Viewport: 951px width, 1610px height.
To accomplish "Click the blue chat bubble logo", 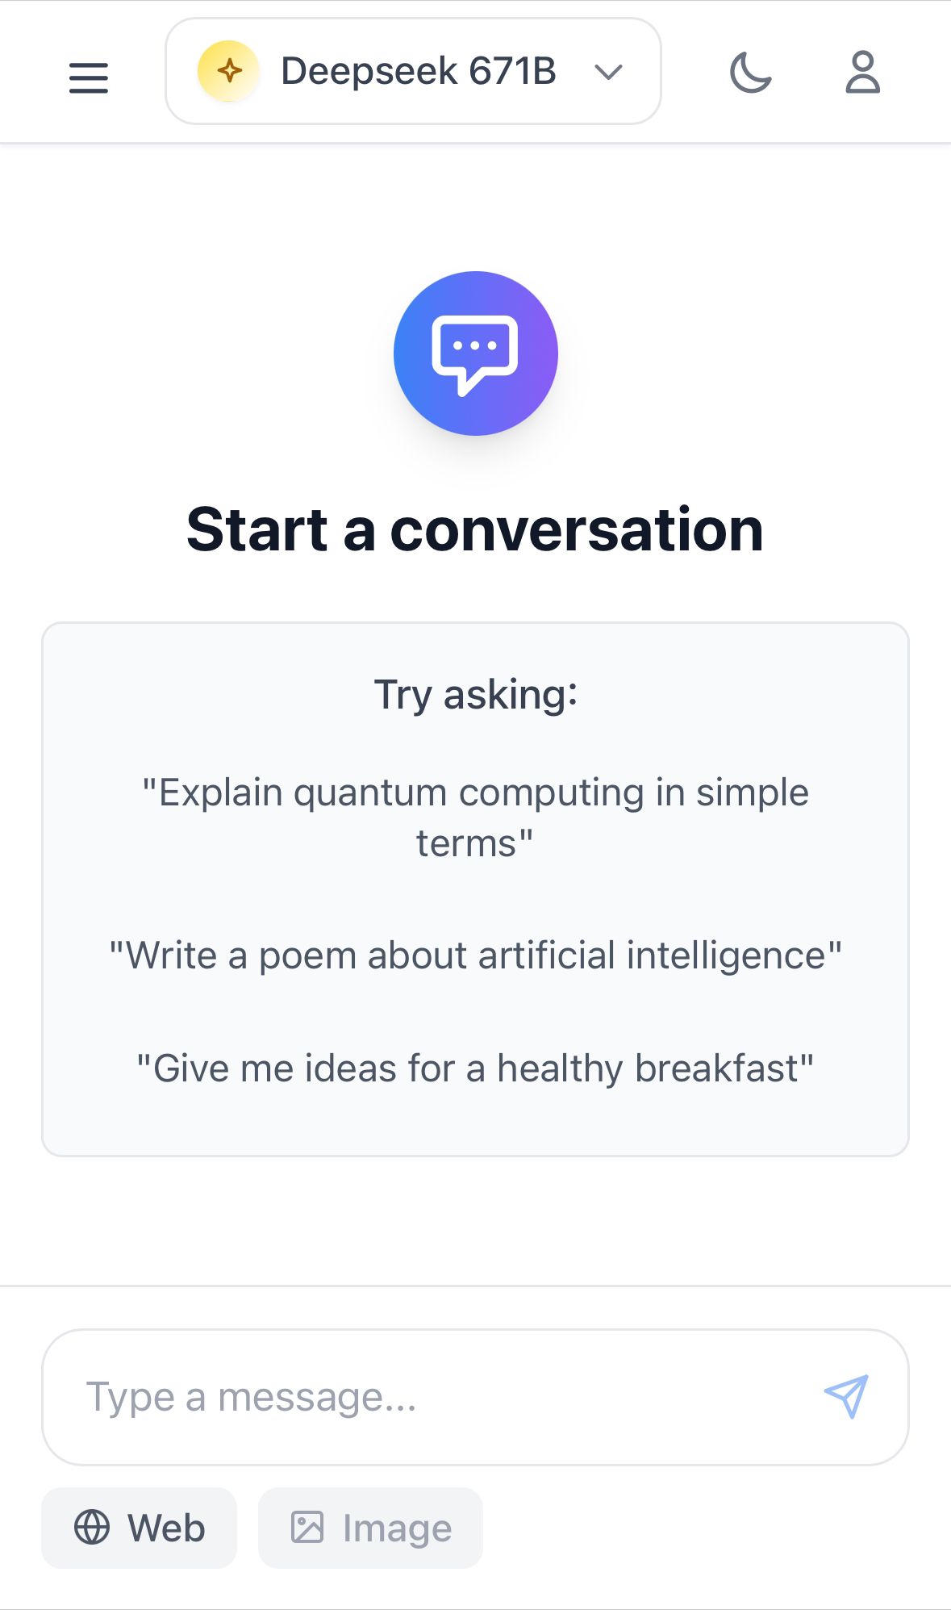I will (475, 353).
